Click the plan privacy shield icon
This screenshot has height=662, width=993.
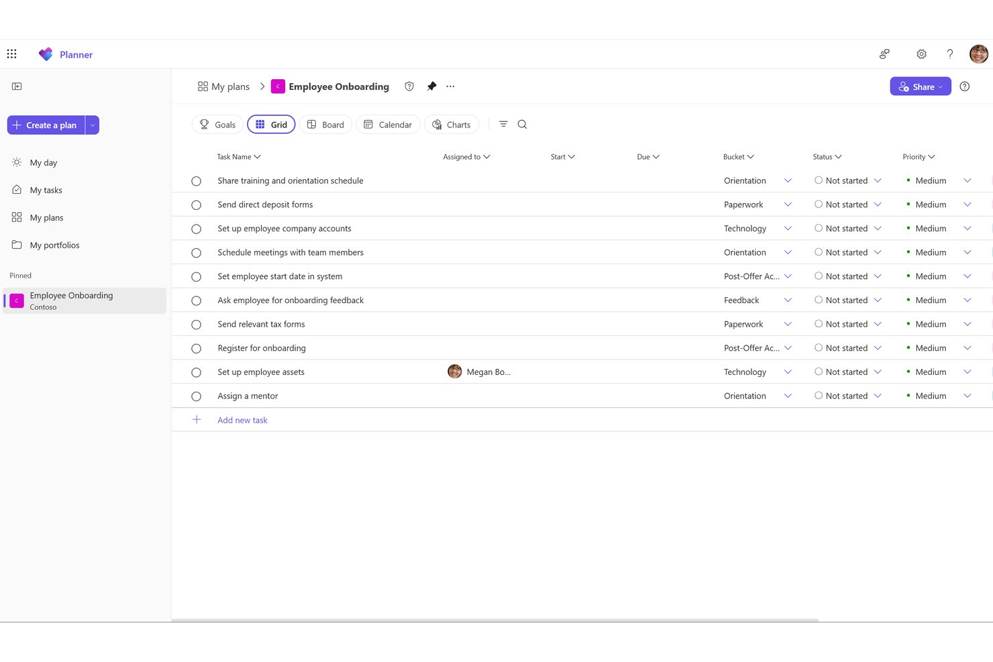tap(409, 87)
